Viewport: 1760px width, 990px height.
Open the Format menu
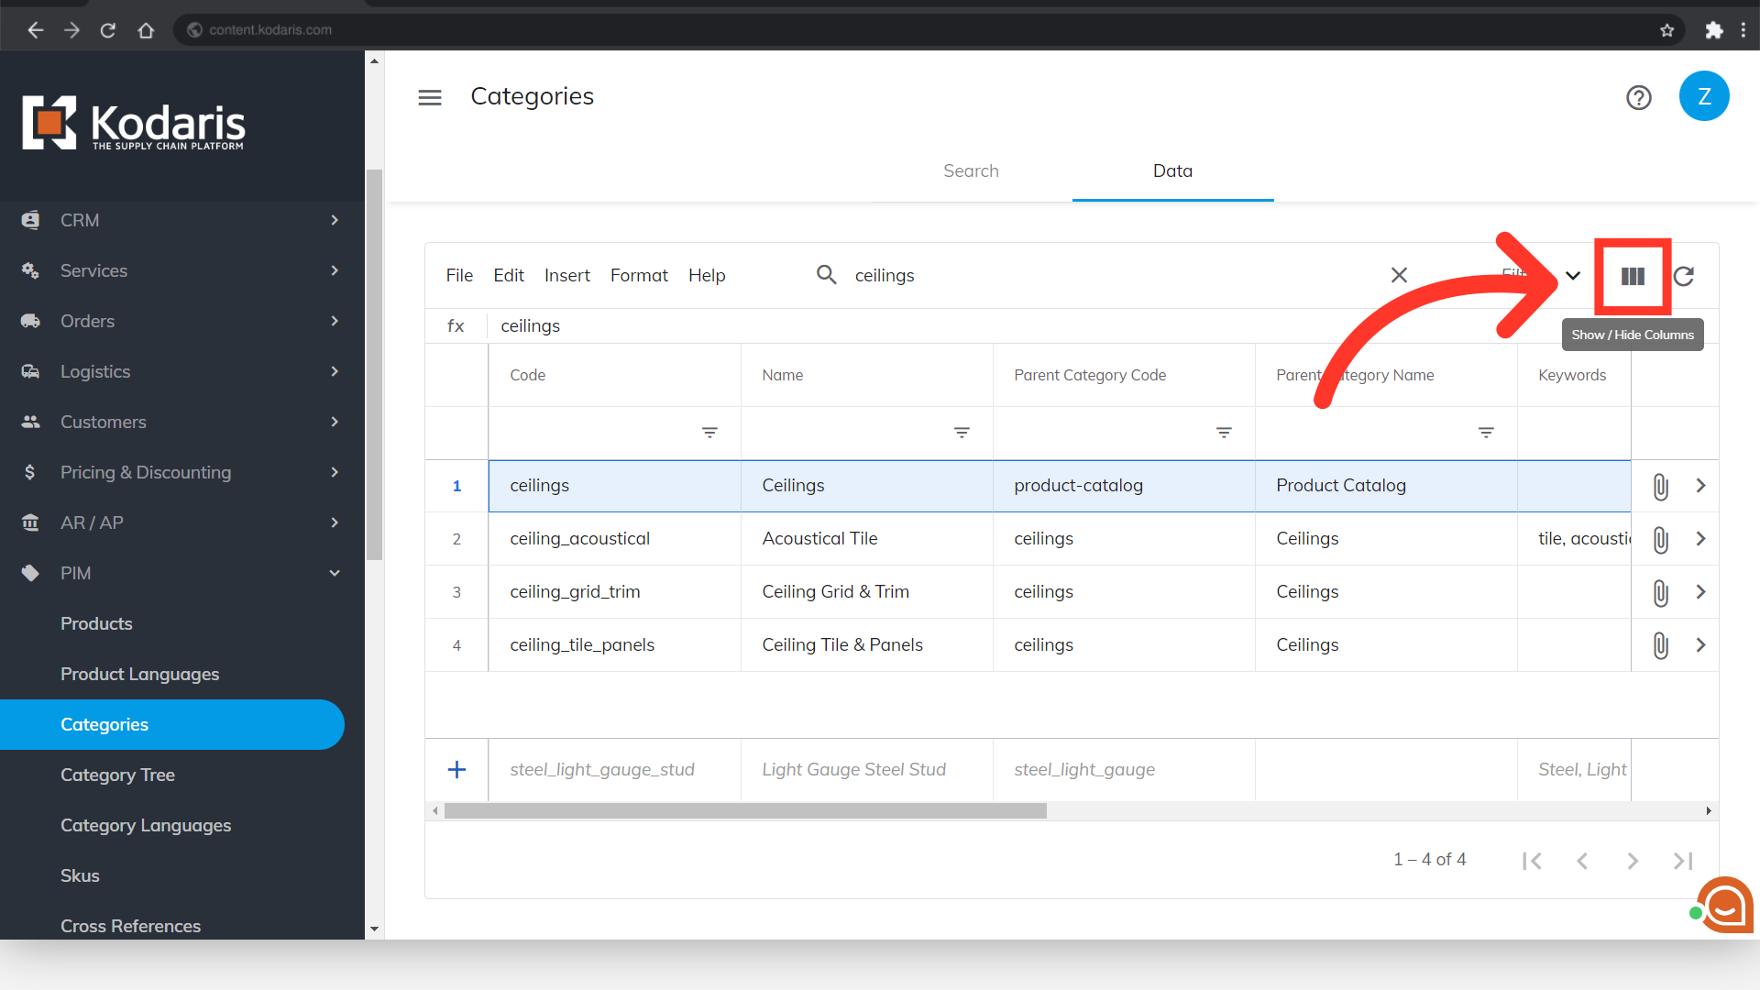pyautogui.click(x=639, y=275)
